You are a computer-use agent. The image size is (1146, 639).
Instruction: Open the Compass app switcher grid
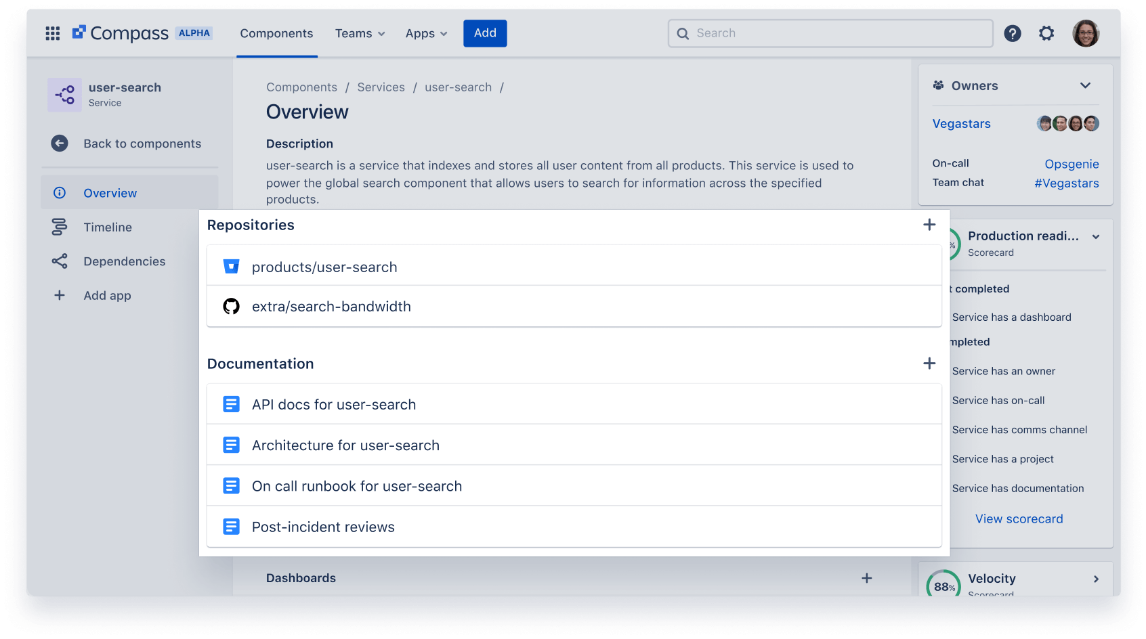52,32
